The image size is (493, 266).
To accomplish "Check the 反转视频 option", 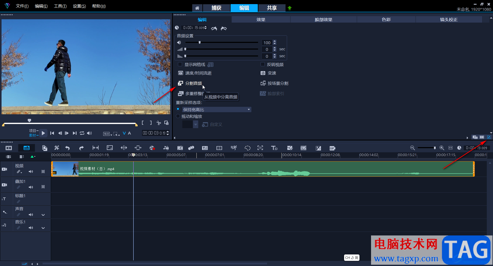I will click(263, 64).
